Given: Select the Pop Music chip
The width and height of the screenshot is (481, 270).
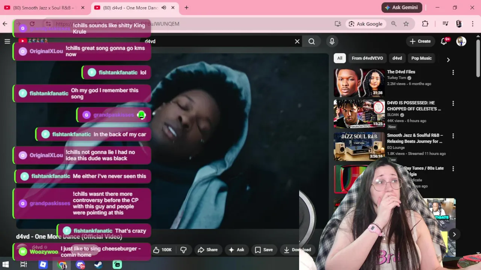Looking at the screenshot, I should (x=421, y=58).
